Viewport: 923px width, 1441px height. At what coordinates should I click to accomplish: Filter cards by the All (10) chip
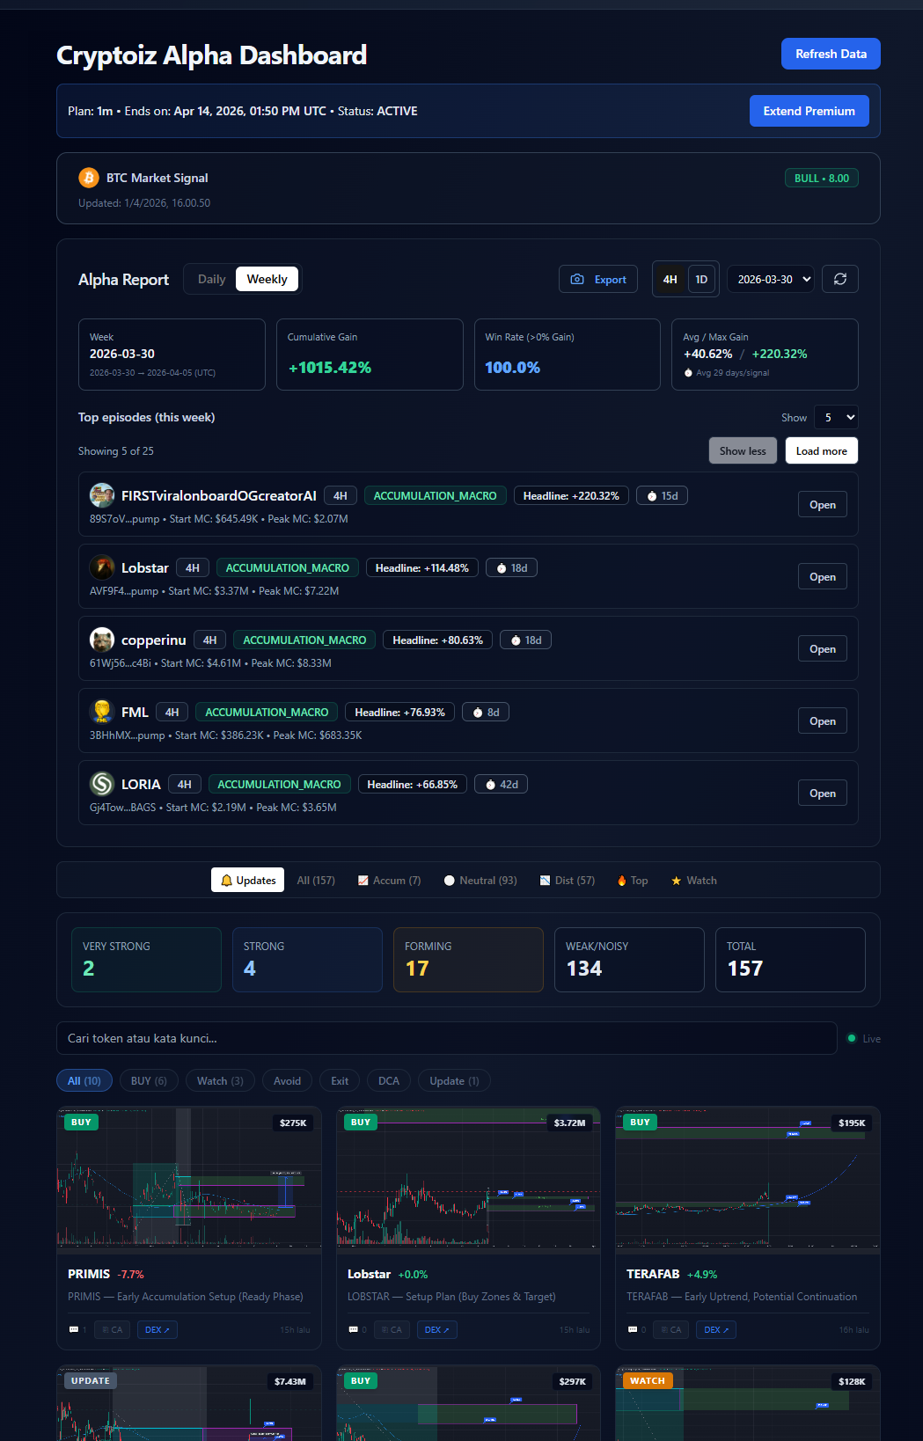pyautogui.click(x=84, y=1080)
